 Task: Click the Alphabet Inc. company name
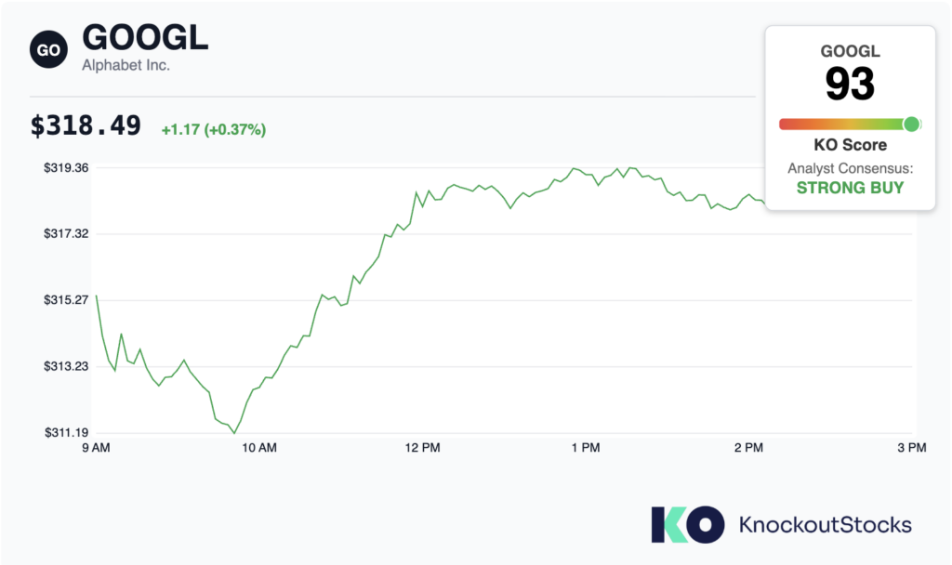tap(126, 65)
